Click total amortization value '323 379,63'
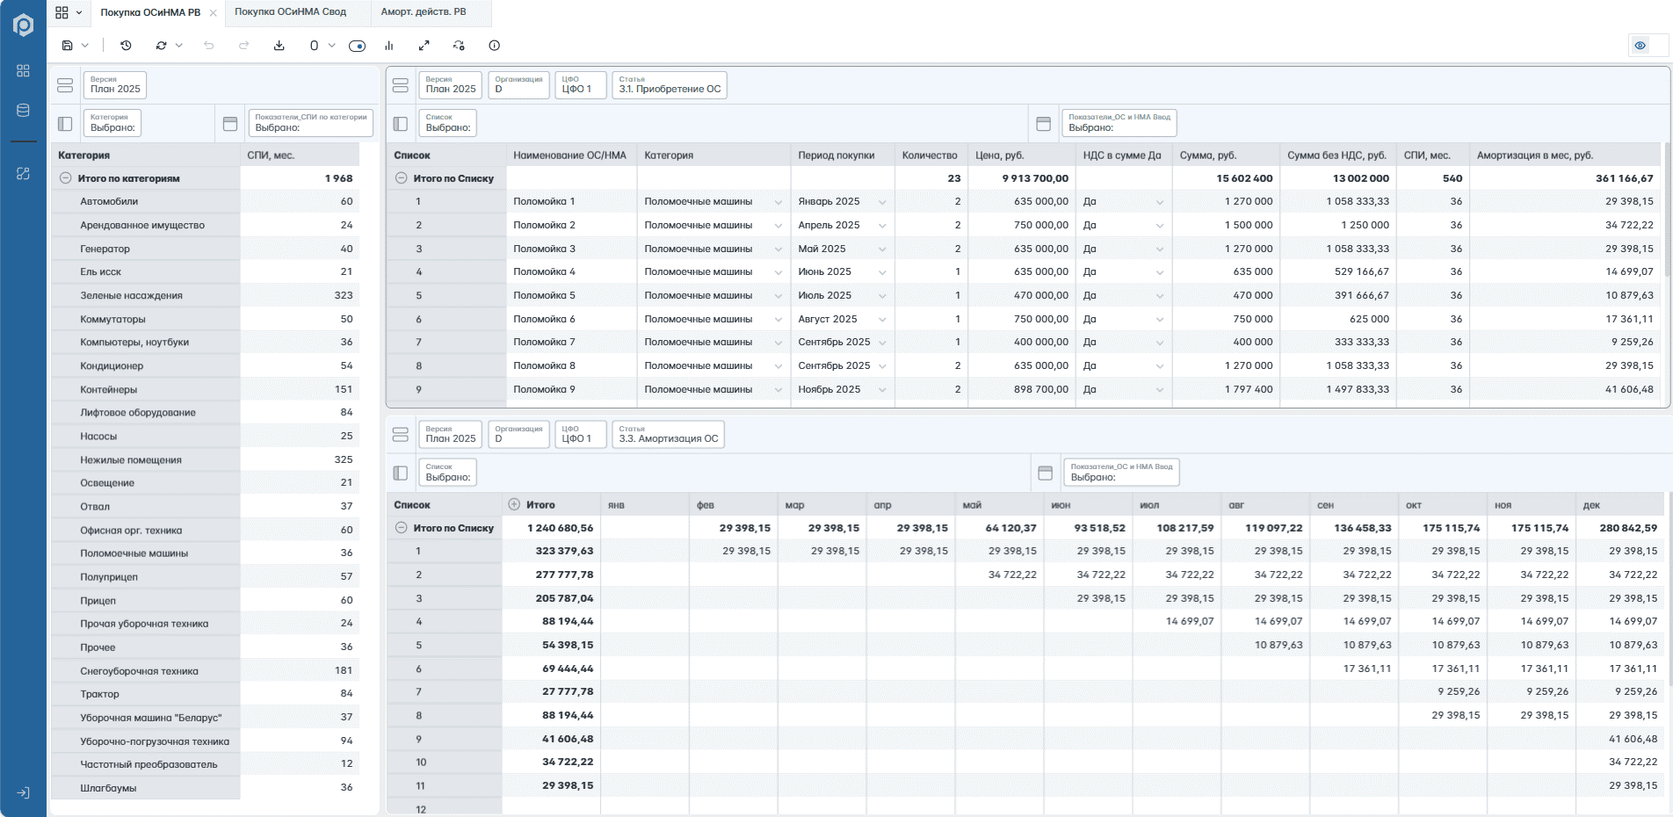Viewport: 1673px width, 817px height. (551, 551)
